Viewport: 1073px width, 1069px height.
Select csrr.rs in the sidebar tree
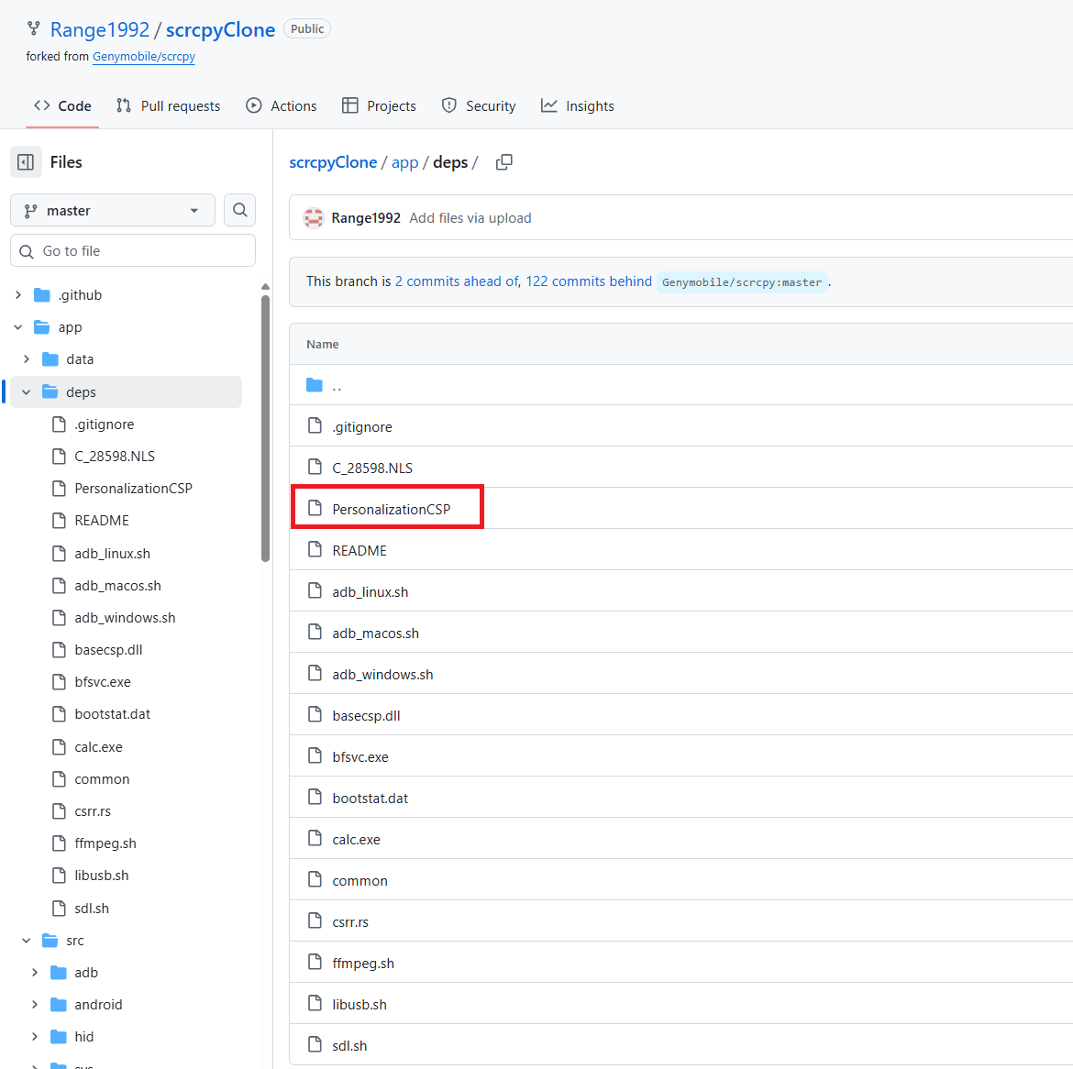(x=93, y=811)
